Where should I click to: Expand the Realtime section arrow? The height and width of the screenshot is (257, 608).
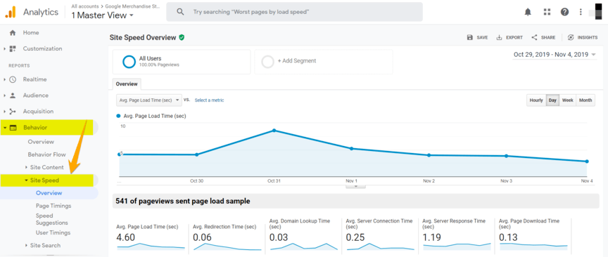click(4, 79)
